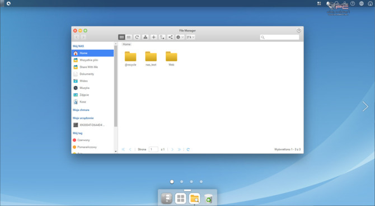Go forward with the toolbar right arrow
375x206 pixels.
click(83, 37)
